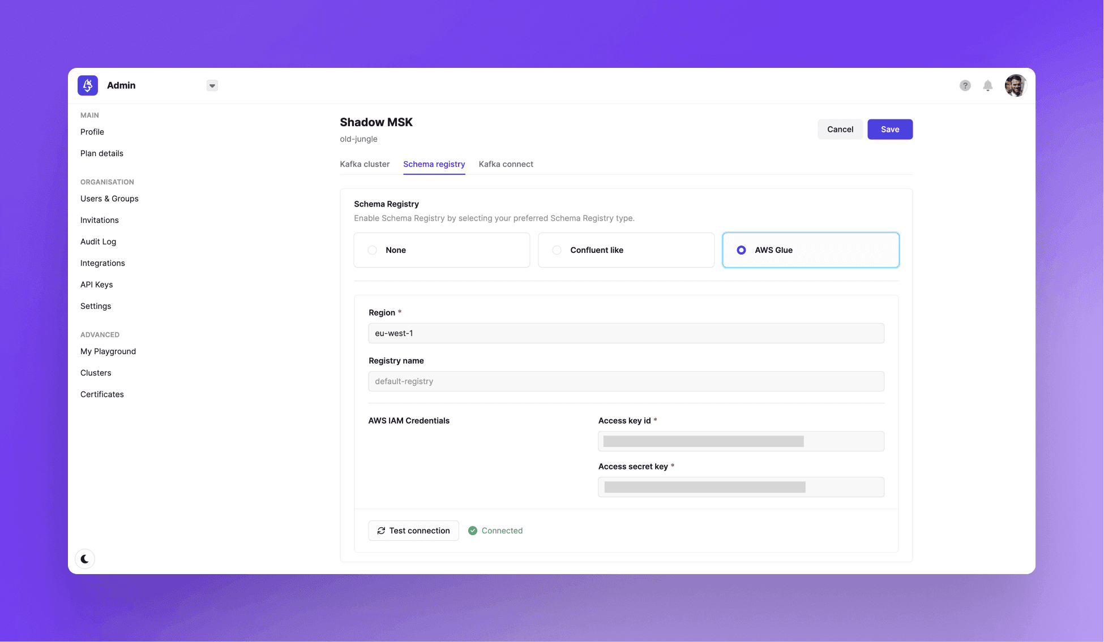Open the notifications bell
1104x642 pixels.
(988, 85)
